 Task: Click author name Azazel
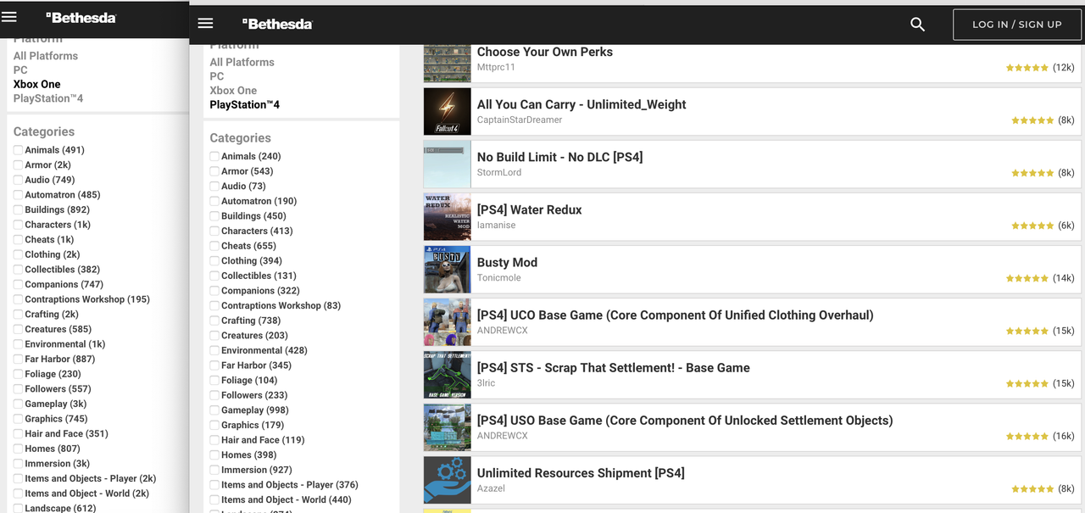[491, 488]
